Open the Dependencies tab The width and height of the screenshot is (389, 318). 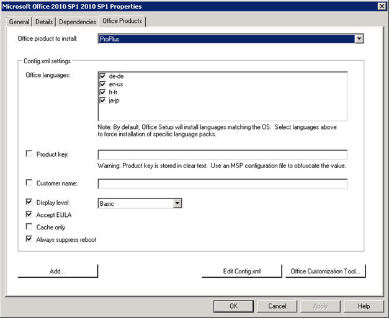pos(78,22)
